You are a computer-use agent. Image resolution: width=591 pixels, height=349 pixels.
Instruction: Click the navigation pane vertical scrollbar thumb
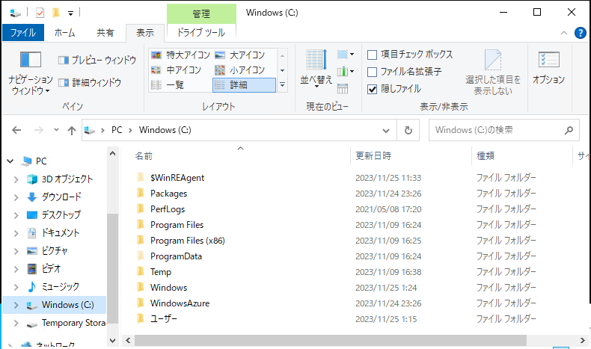(x=112, y=268)
